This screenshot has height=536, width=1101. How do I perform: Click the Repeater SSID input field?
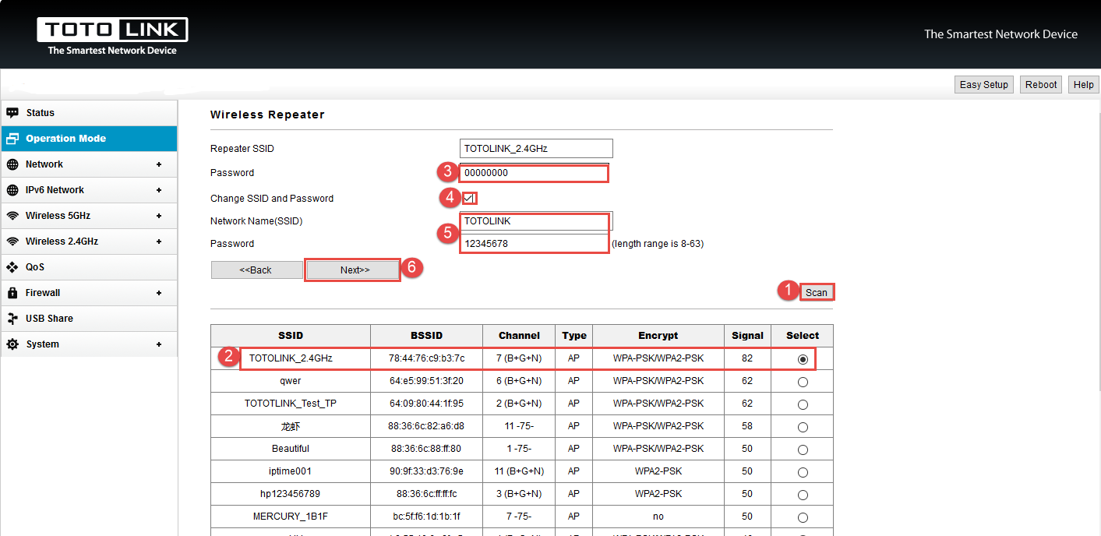(536, 148)
